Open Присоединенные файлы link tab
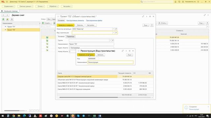This screenshot has height=118, width=211. 94,20
